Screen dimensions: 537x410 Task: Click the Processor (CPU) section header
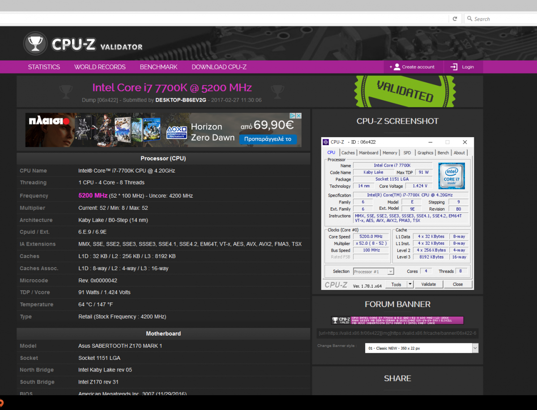(x=163, y=159)
